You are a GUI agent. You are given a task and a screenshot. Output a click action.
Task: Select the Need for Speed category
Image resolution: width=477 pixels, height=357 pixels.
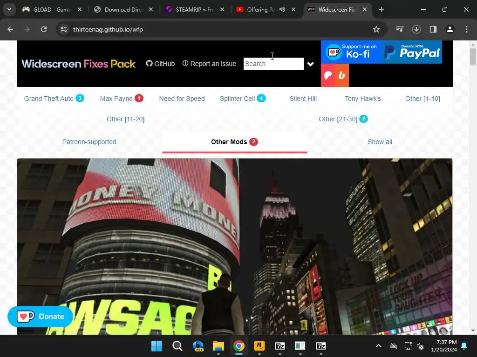[182, 99]
